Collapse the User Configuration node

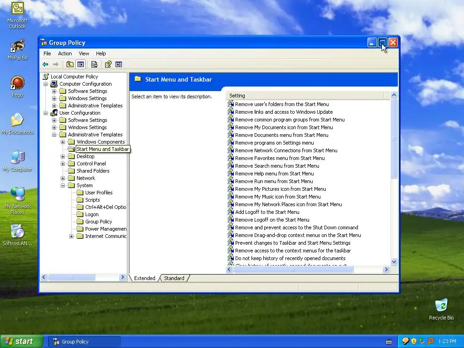(x=46, y=113)
